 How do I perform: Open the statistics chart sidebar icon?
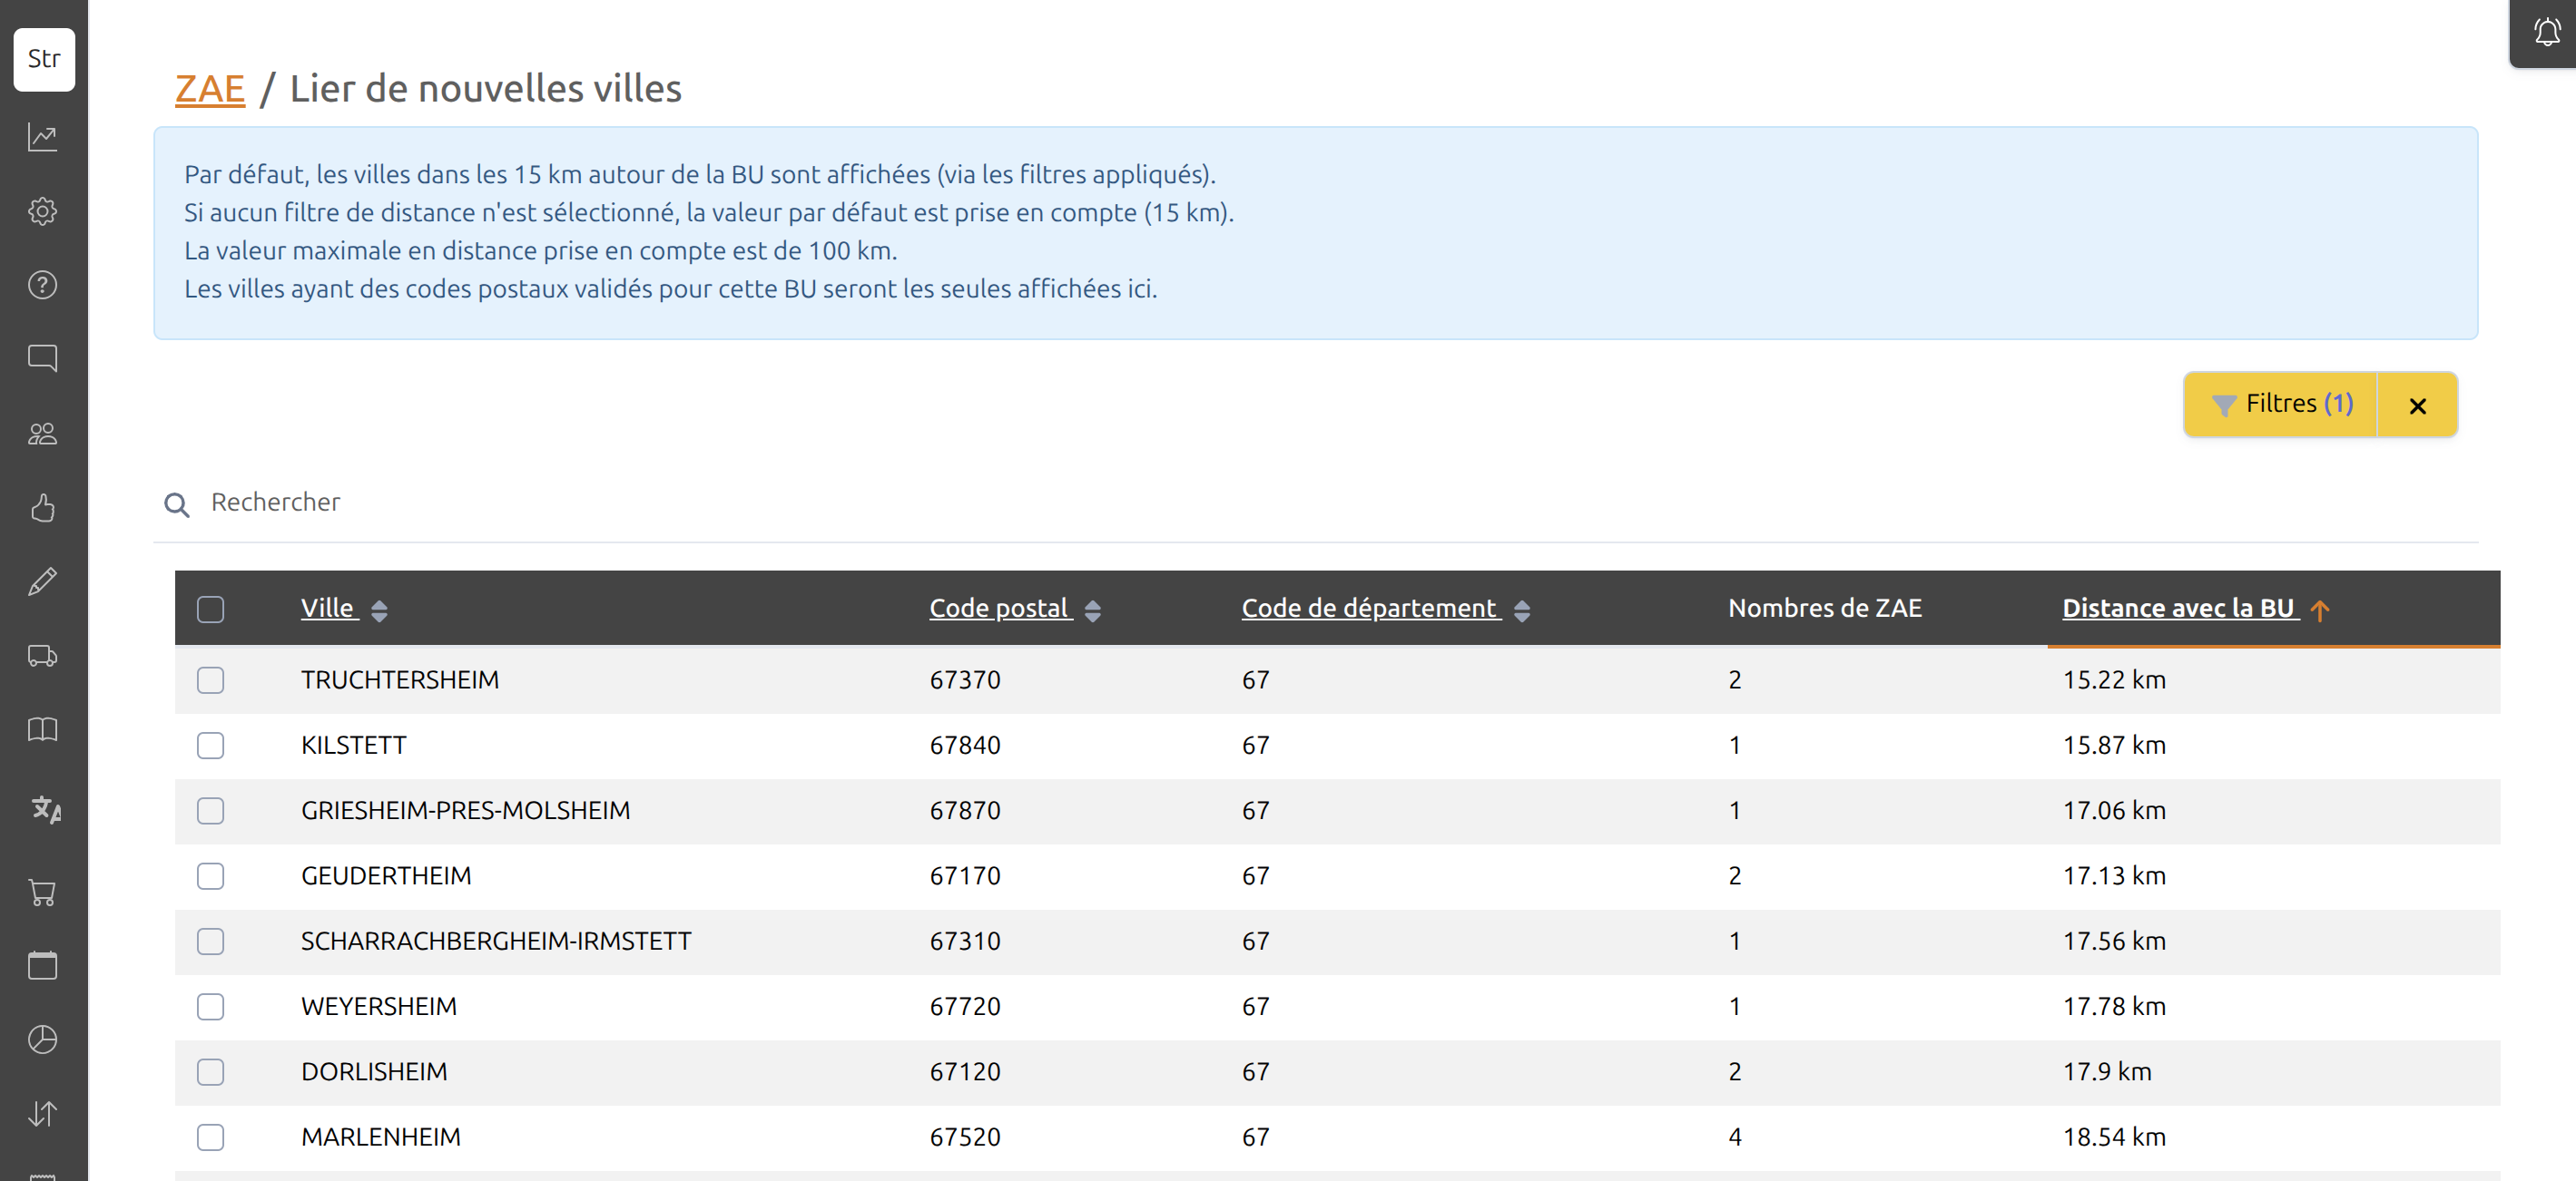(42, 137)
